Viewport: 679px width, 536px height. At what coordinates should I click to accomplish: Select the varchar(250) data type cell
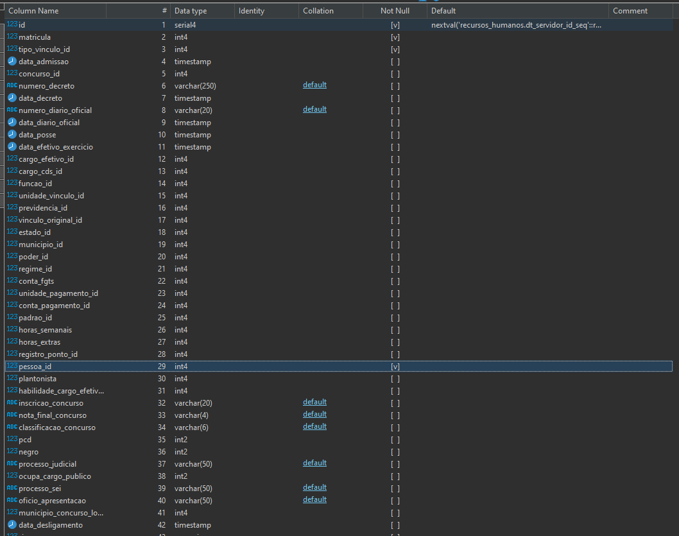pos(195,86)
